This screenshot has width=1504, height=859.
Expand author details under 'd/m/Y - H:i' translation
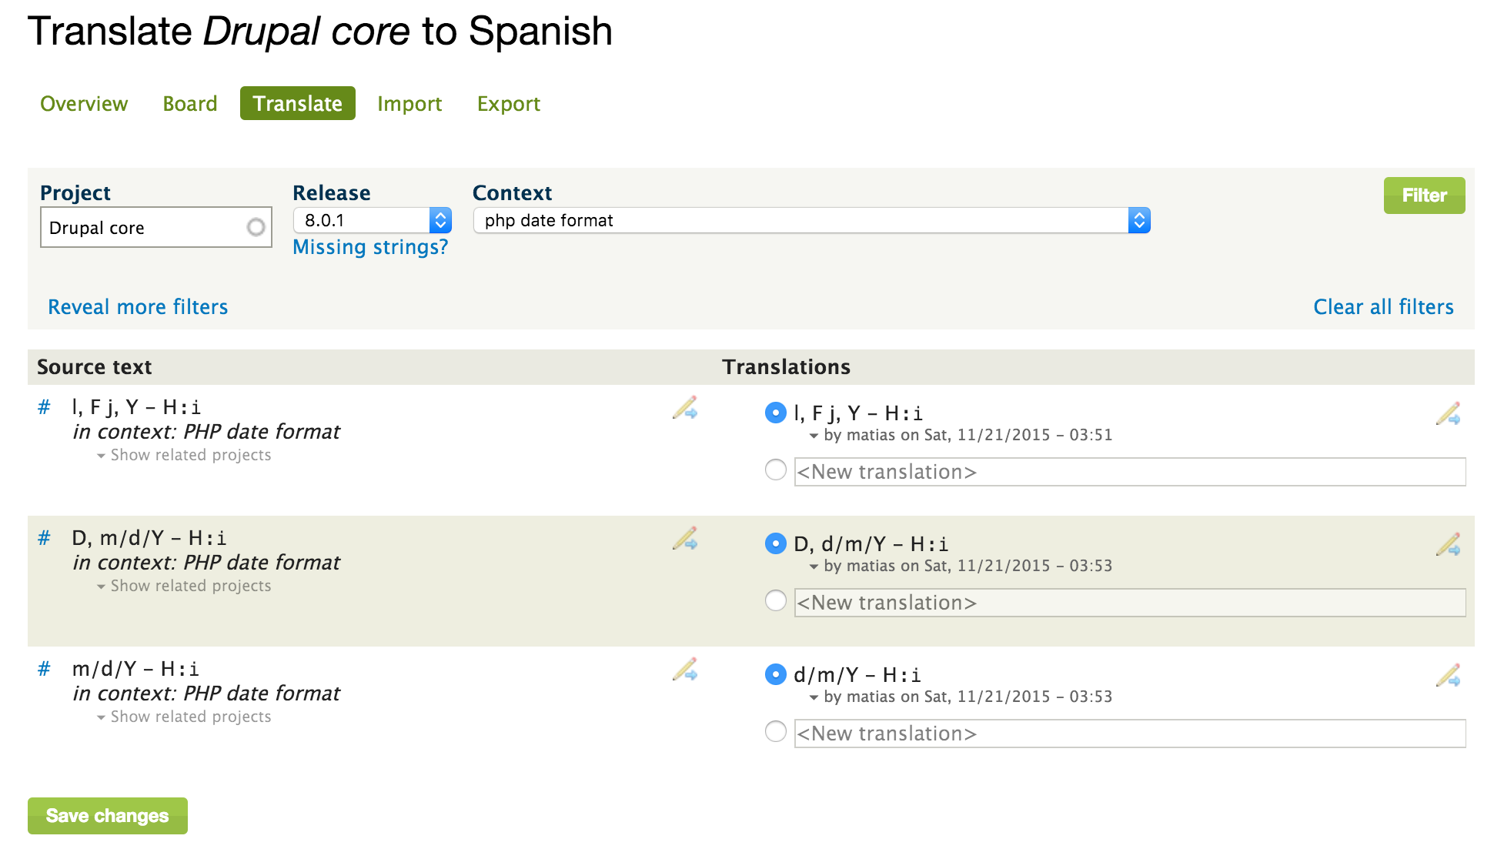(961, 697)
